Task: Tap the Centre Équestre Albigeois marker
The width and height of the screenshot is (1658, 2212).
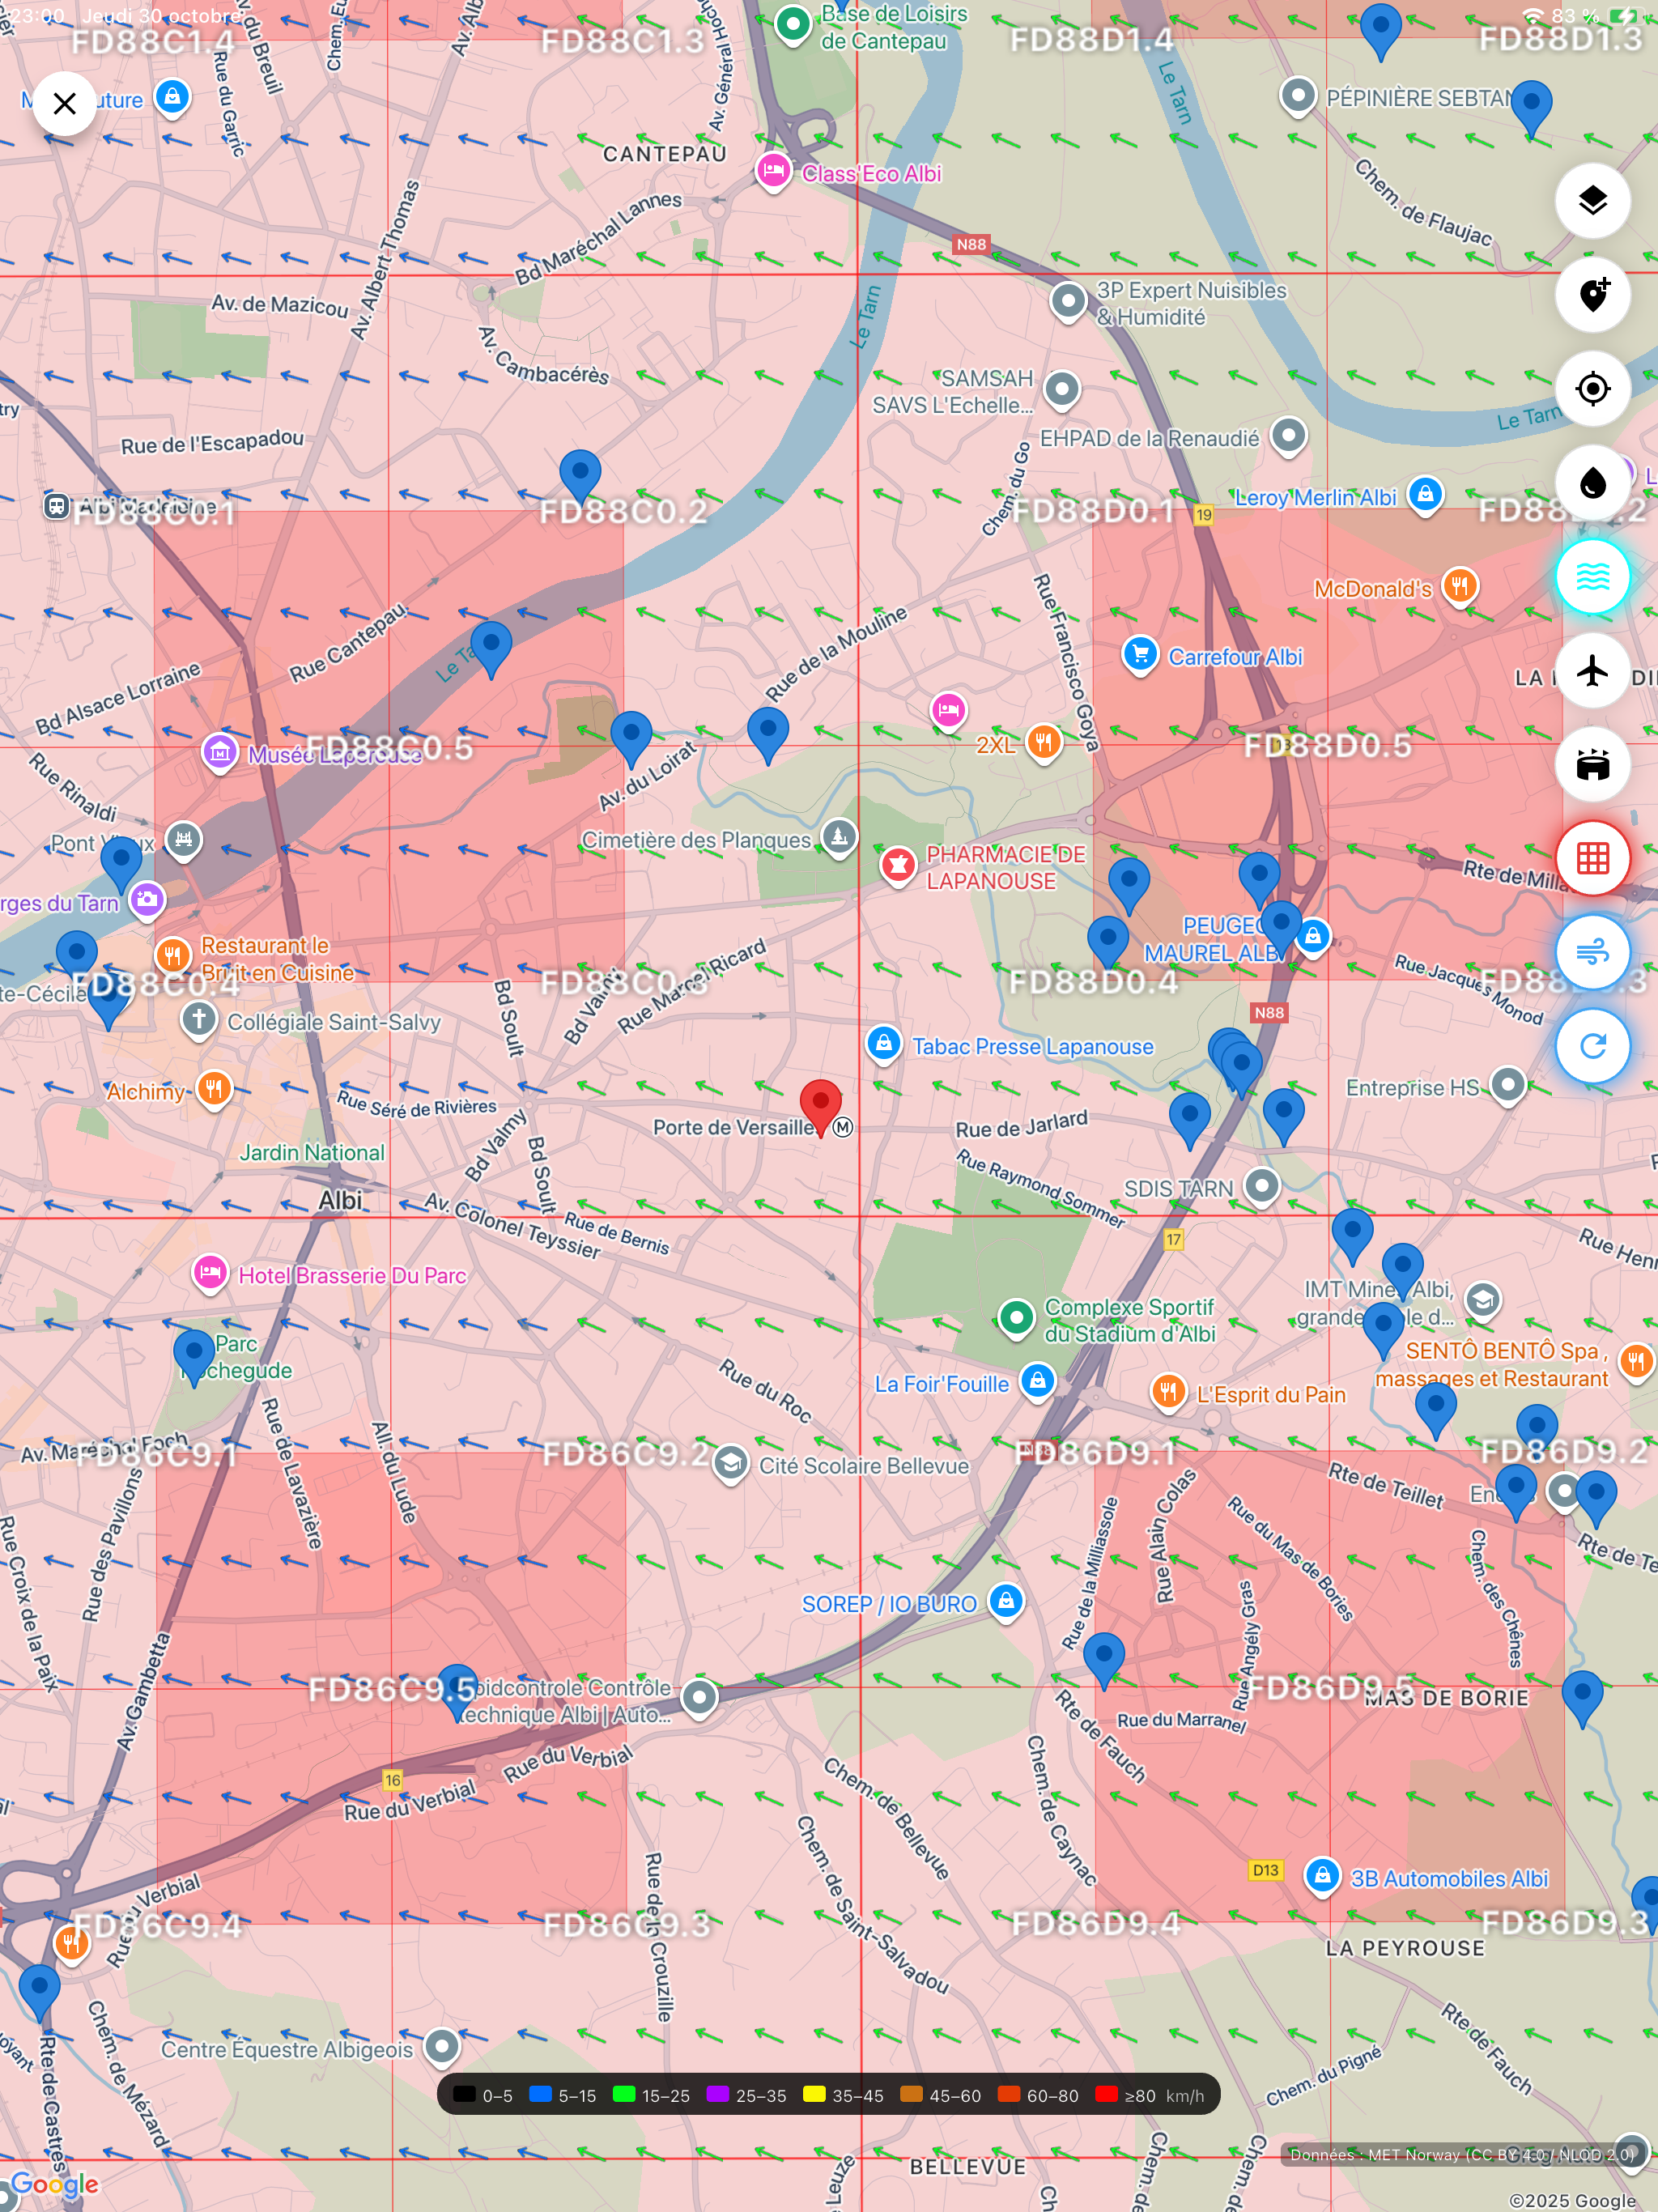Action: tap(441, 2047)
